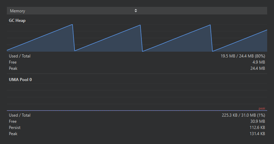Select the 4.9 MB free value
This screenshot has width=274, height=144.
(259, 62)
